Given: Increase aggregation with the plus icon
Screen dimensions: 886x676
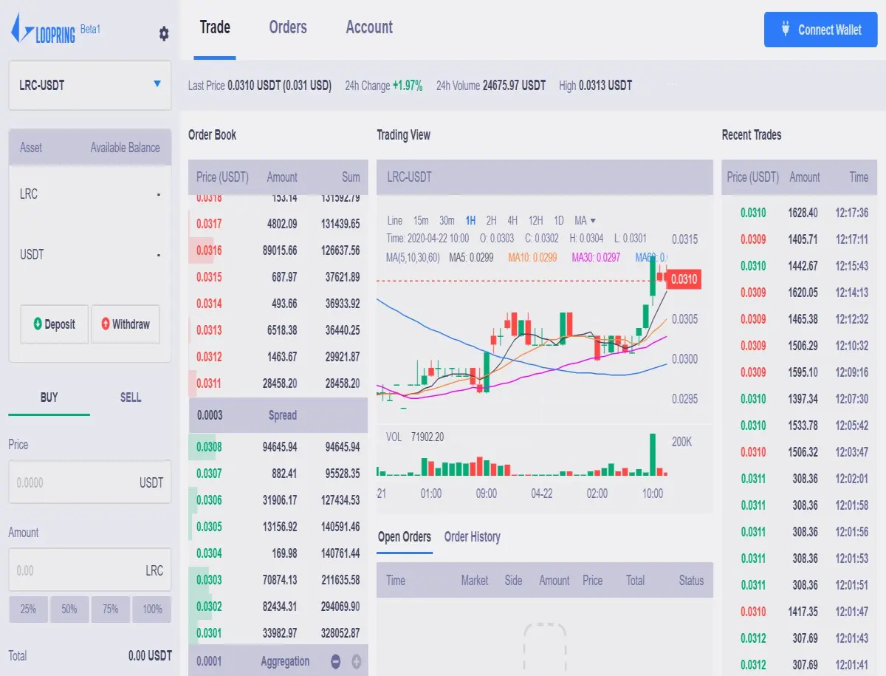Looking at the screenshot, I should click(x=356, y=661).
